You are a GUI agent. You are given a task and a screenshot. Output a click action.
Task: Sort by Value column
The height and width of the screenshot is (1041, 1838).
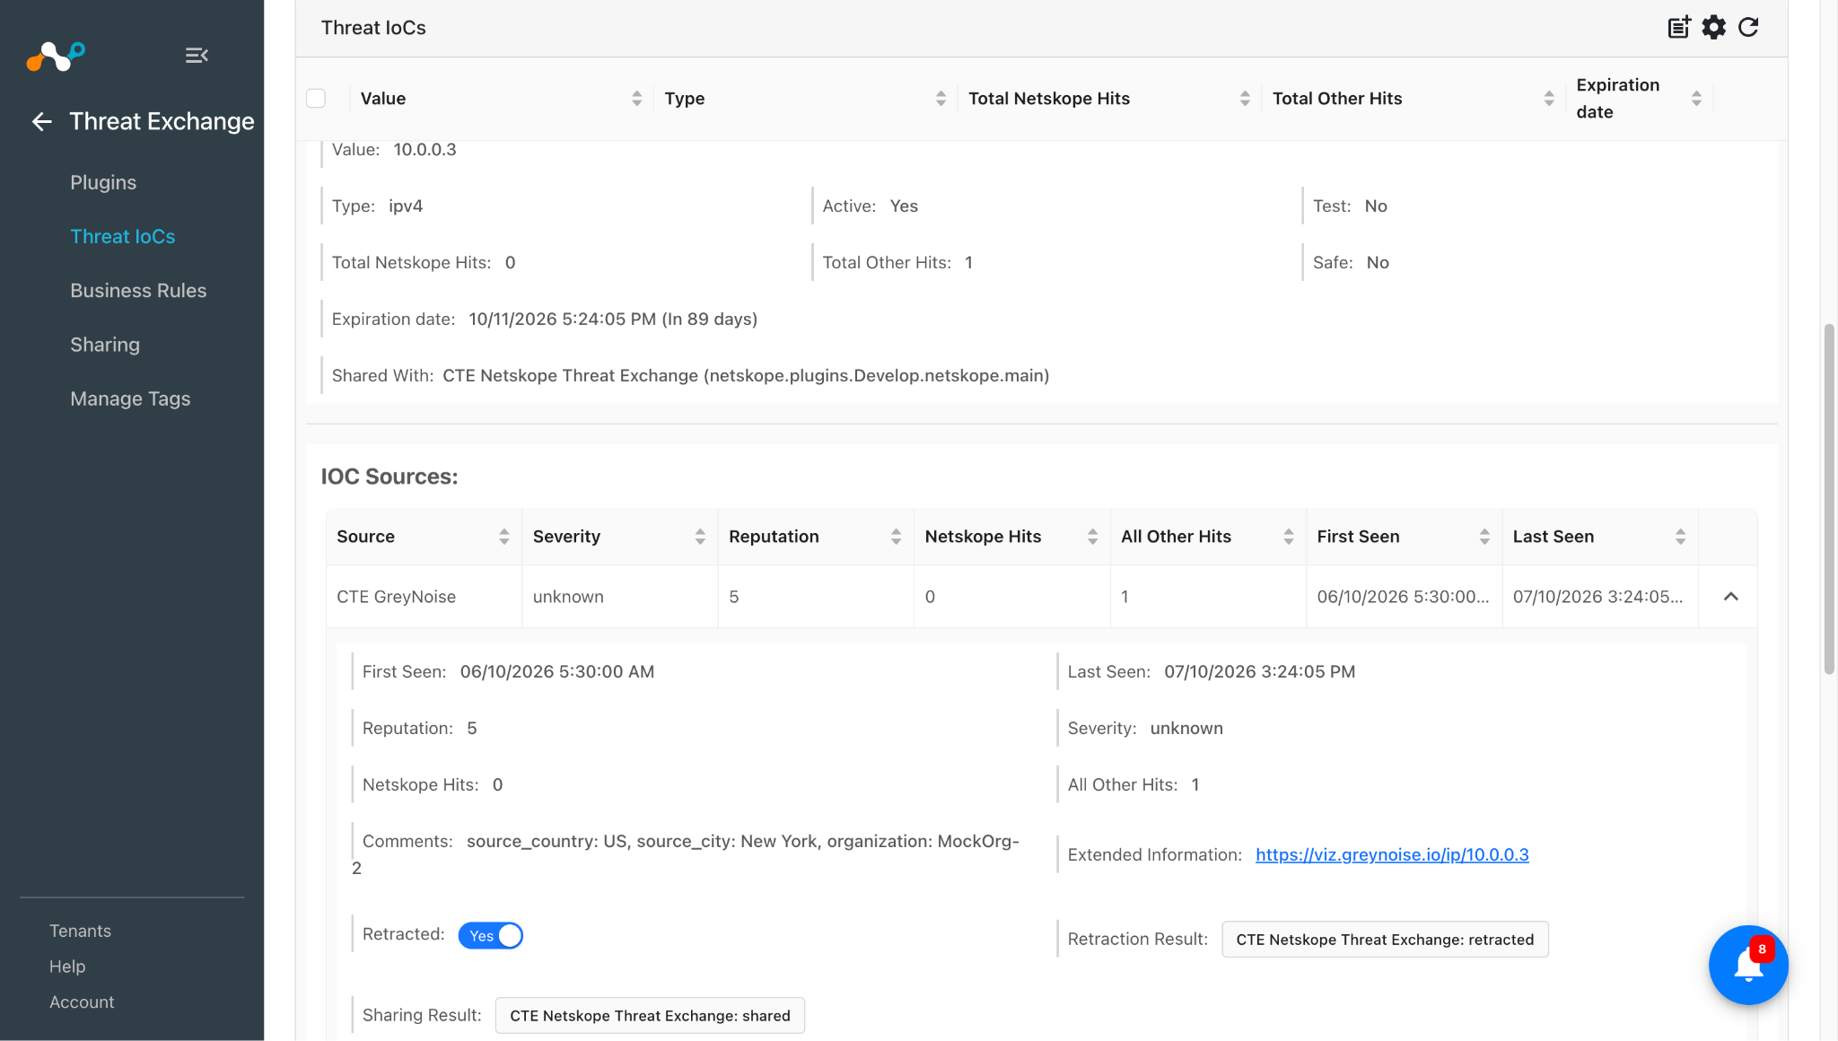pyautogui.click(x=636, y=99)
